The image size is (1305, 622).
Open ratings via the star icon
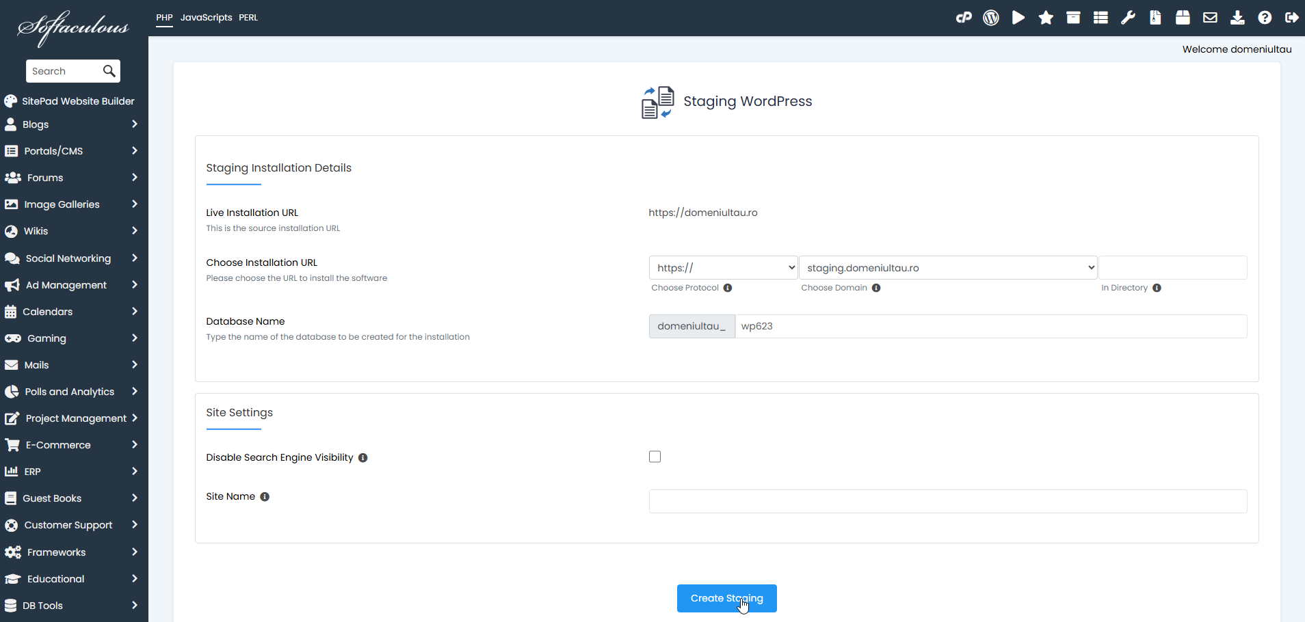pos(1046,18)
